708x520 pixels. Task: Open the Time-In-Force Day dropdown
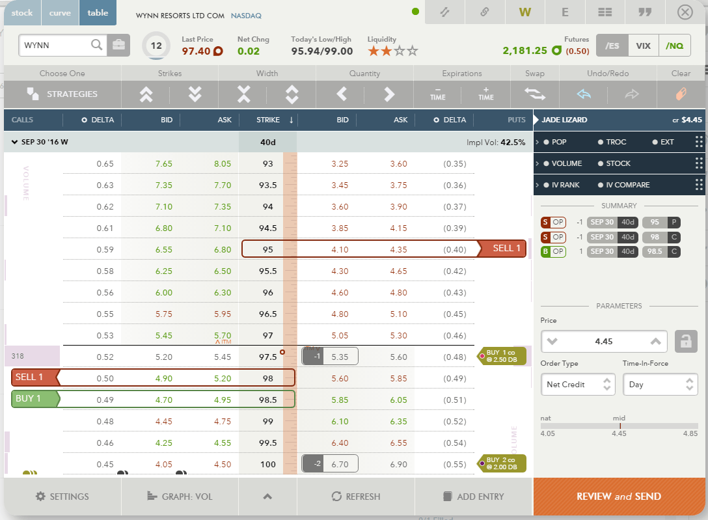(x=660, y=385)
